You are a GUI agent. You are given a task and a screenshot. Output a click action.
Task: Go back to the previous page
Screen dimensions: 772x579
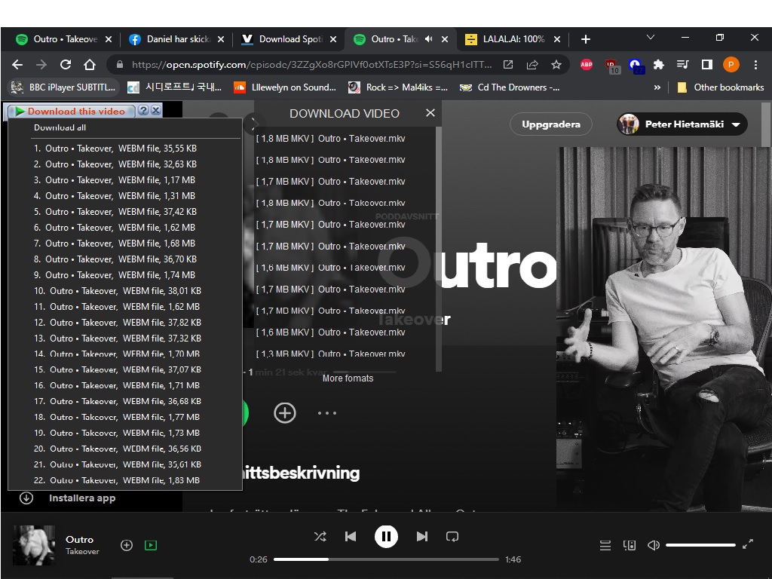click(17, 65)
